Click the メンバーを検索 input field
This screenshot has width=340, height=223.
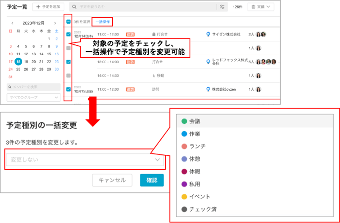coord(34,87)
